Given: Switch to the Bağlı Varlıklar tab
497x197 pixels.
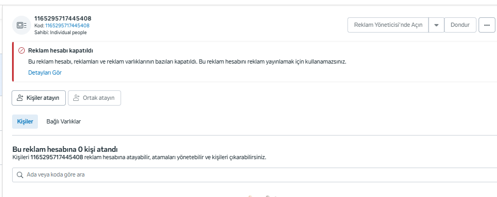Looking at the screenshot, I should click(63, 121).
